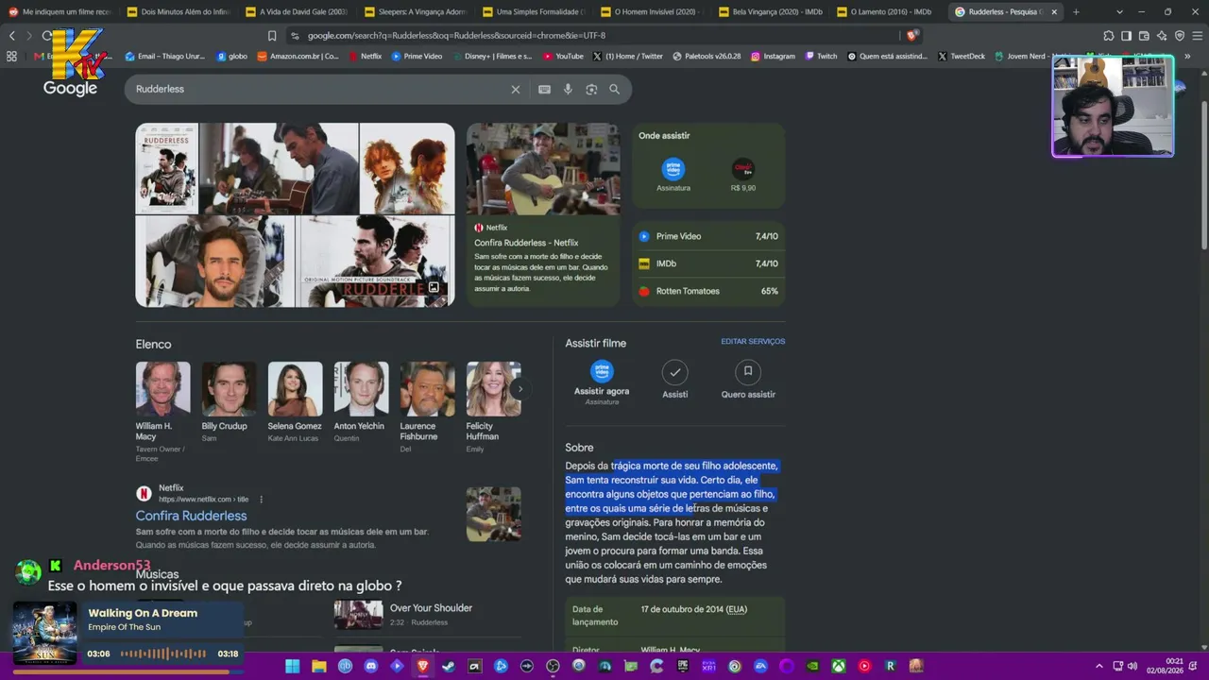Show hidden system tray icons
The height and width of the screenshot is (680, 1209).
pos(1098,666)
